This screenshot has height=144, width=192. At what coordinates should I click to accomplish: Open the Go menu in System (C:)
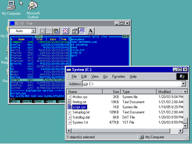pyautogui.click(x=105, y=76)
